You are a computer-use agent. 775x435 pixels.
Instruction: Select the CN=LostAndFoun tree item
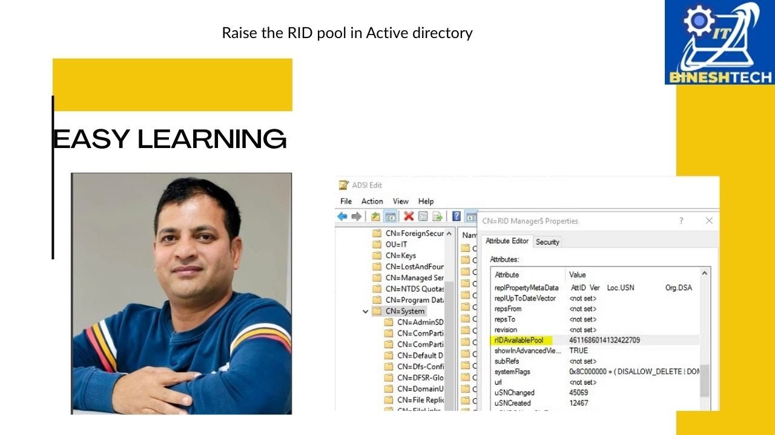point(414,266)
